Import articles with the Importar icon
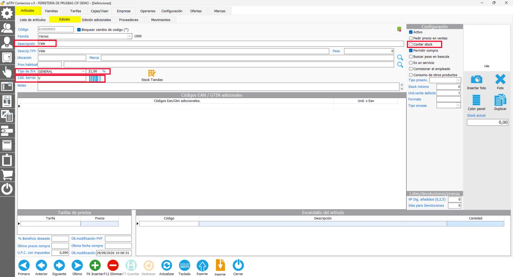Image resolution: width=513 pixels, height=277 pixels. point(220,265)
